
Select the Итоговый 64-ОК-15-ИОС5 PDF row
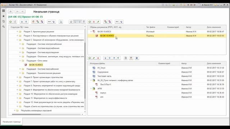pyautogui.click(x=157, y=32)
